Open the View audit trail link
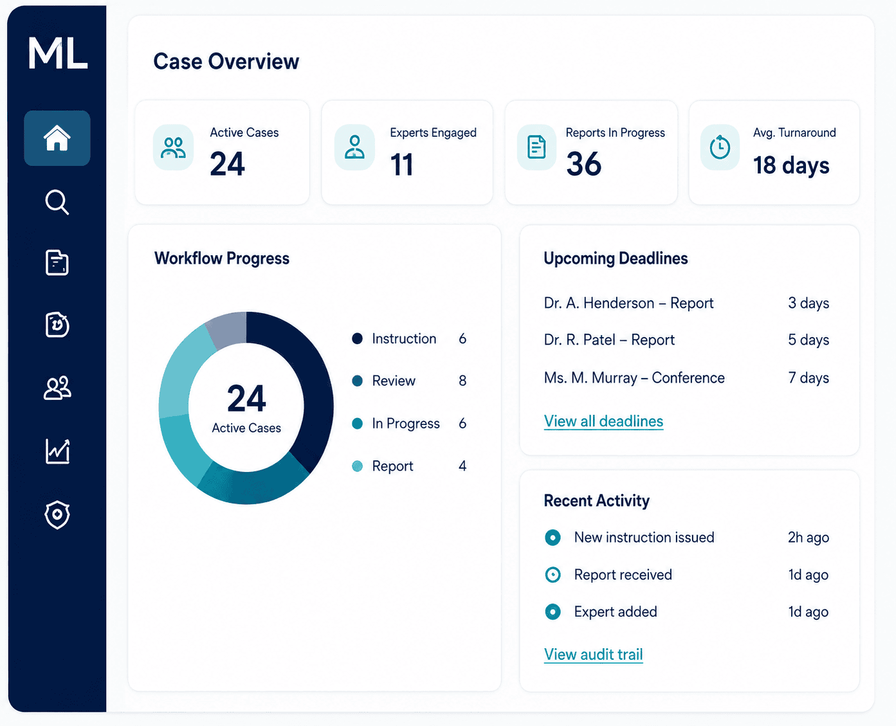Image resolution: width=896 pixels, height=726 pixels. click(593, 655)
